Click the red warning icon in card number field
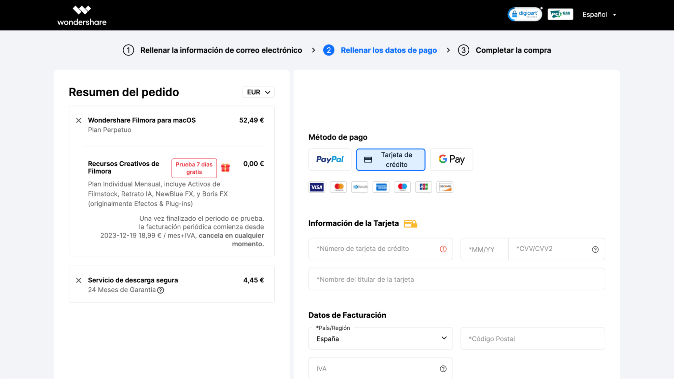The width and height of the screenshot is (674, 379). pyautogui.click(x=443, y=249)
